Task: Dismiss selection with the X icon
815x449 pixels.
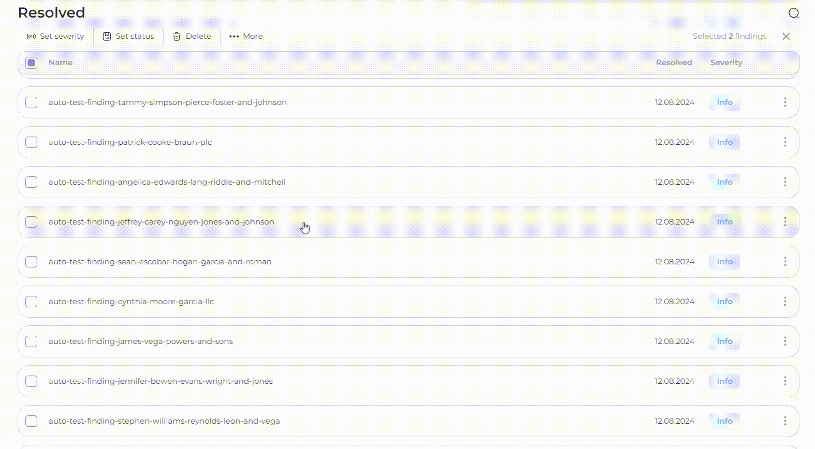Action: [786, 36]
